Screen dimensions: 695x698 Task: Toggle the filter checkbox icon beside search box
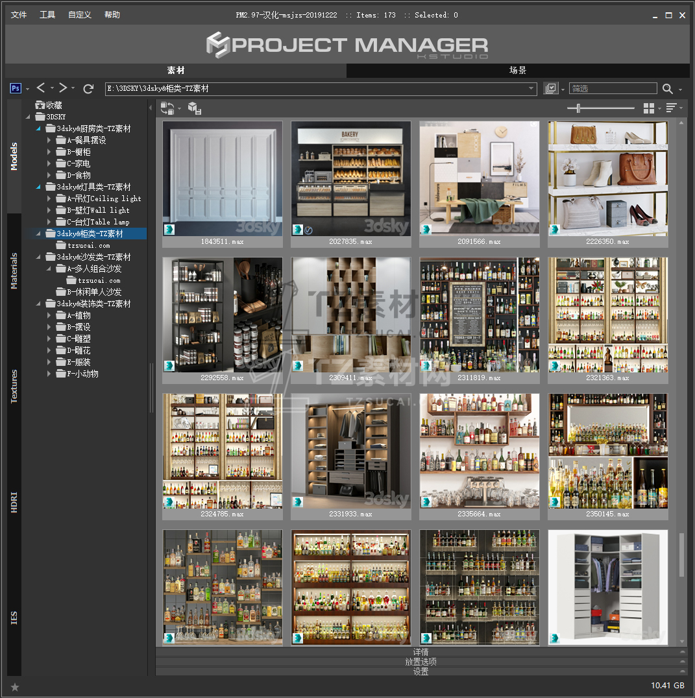click(551, 88)
